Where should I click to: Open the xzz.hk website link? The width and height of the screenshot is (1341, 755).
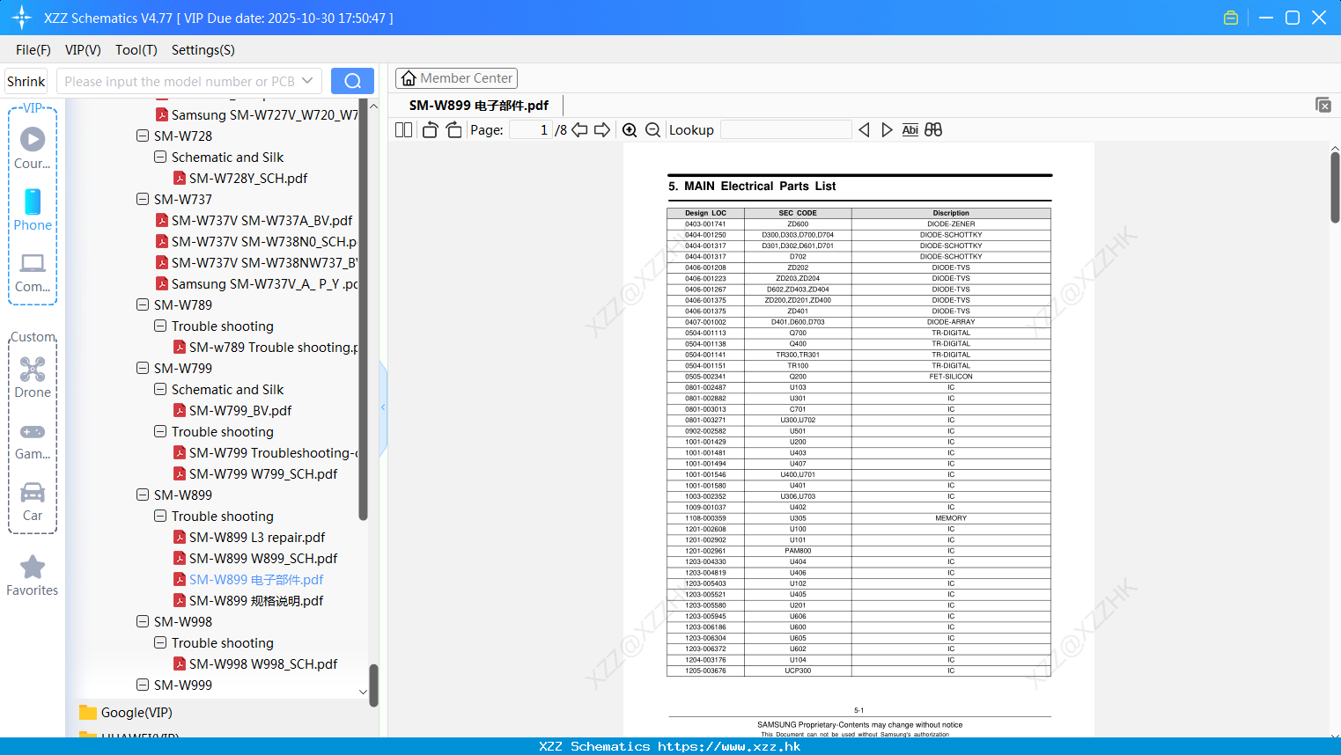coord(729,746)
